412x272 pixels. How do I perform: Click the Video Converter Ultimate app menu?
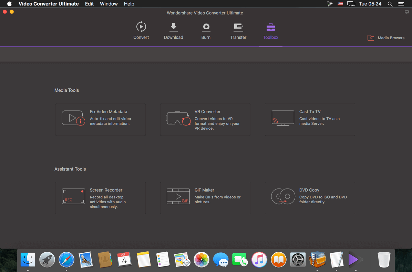click(49, 4)
